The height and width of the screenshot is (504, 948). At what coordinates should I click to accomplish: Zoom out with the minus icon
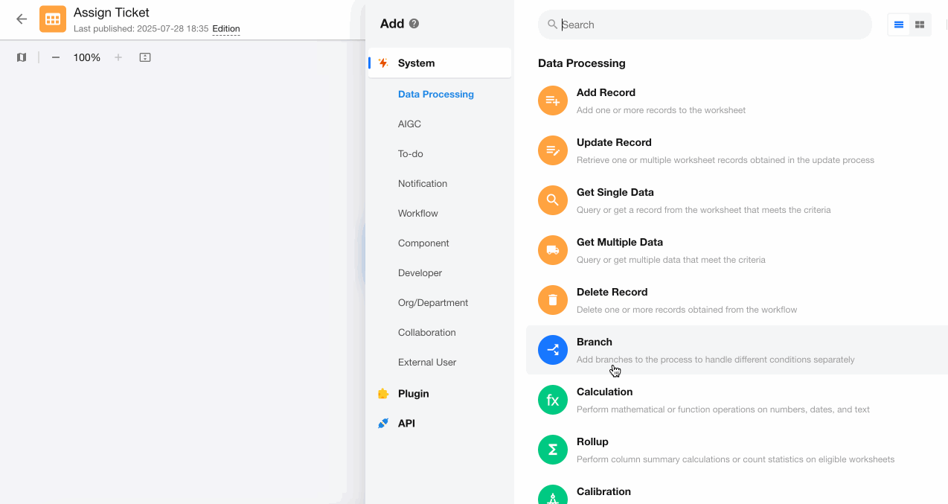tap(56, 57)
